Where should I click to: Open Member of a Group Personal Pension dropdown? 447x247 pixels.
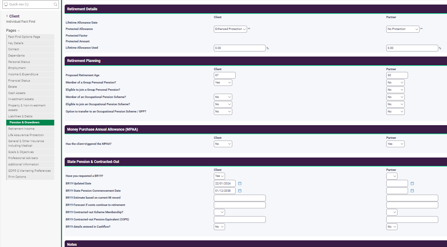click(x=223, y=82)
